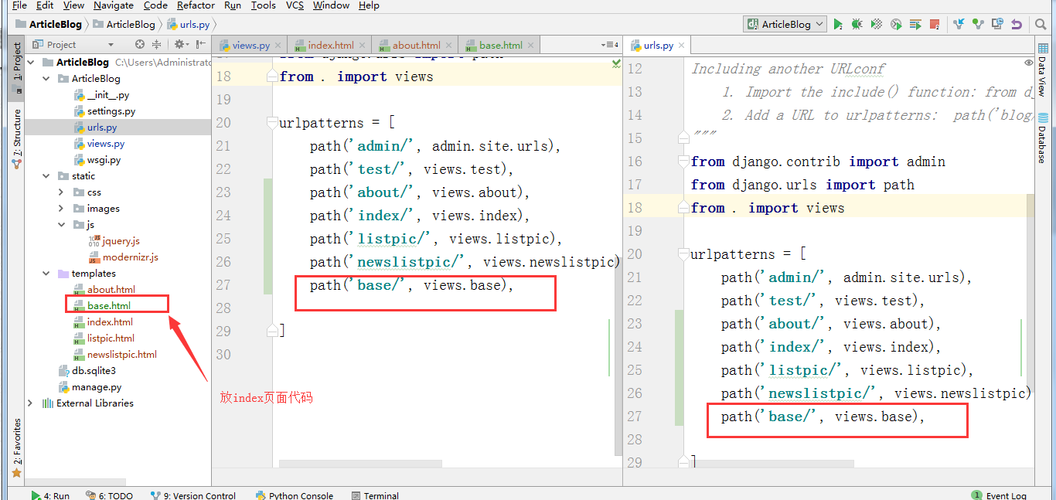Expand the images folder
Image resolution: width=1056 pixels, height=500 pixels.
62,209
